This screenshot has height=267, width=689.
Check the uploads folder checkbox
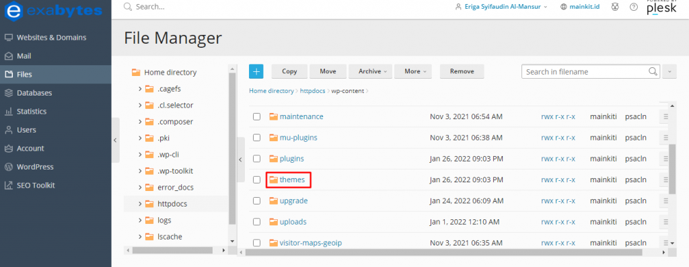(256, 222)
